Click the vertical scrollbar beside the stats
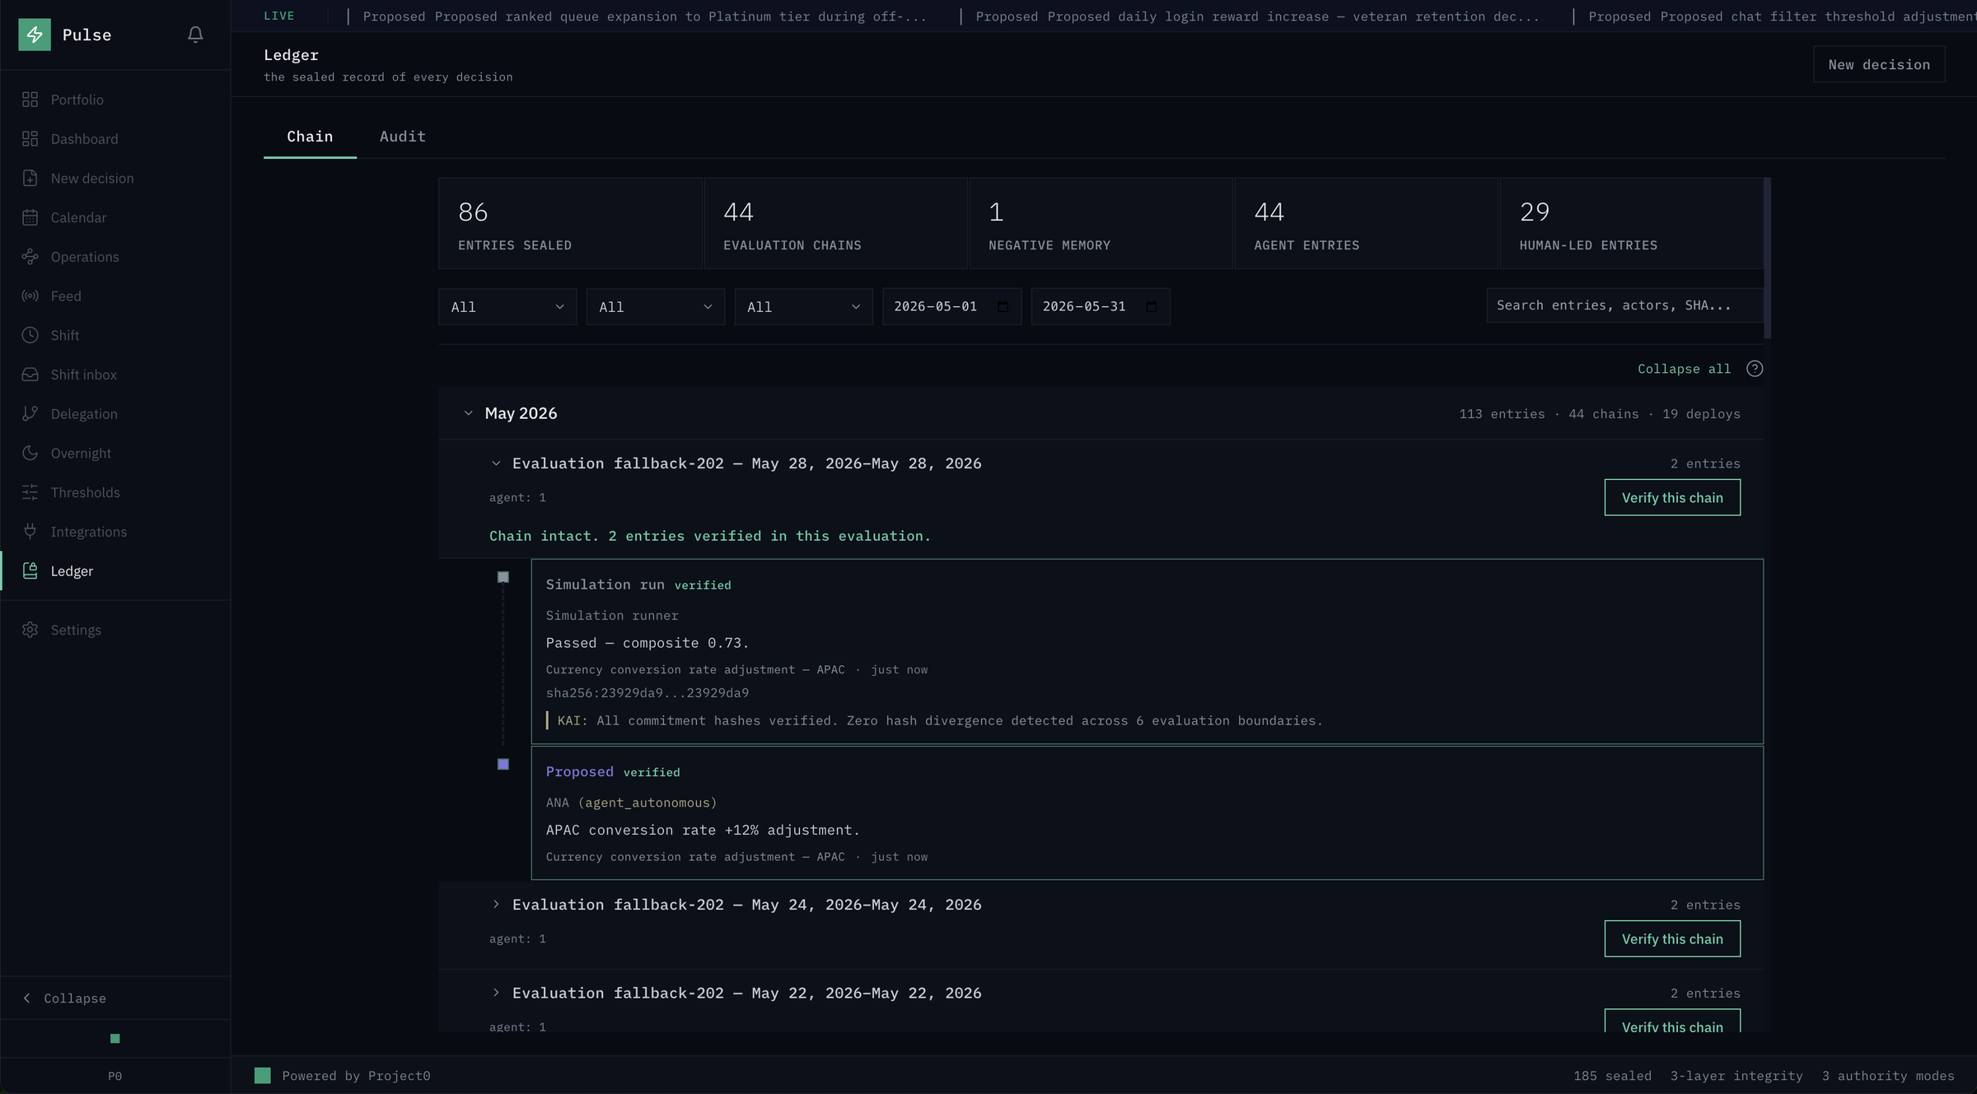Viewport: 1977px width, 1094px height. [x=1767, y=258]
